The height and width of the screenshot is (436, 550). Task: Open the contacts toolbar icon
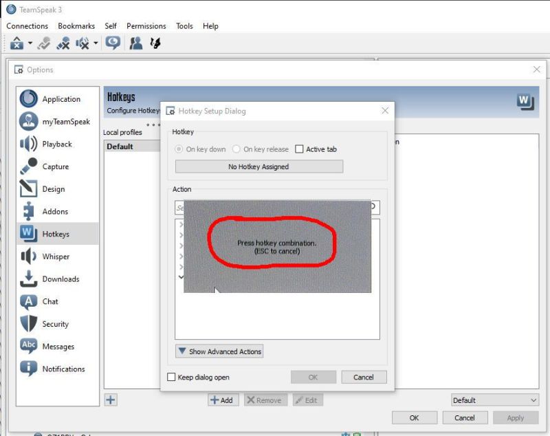136,43
